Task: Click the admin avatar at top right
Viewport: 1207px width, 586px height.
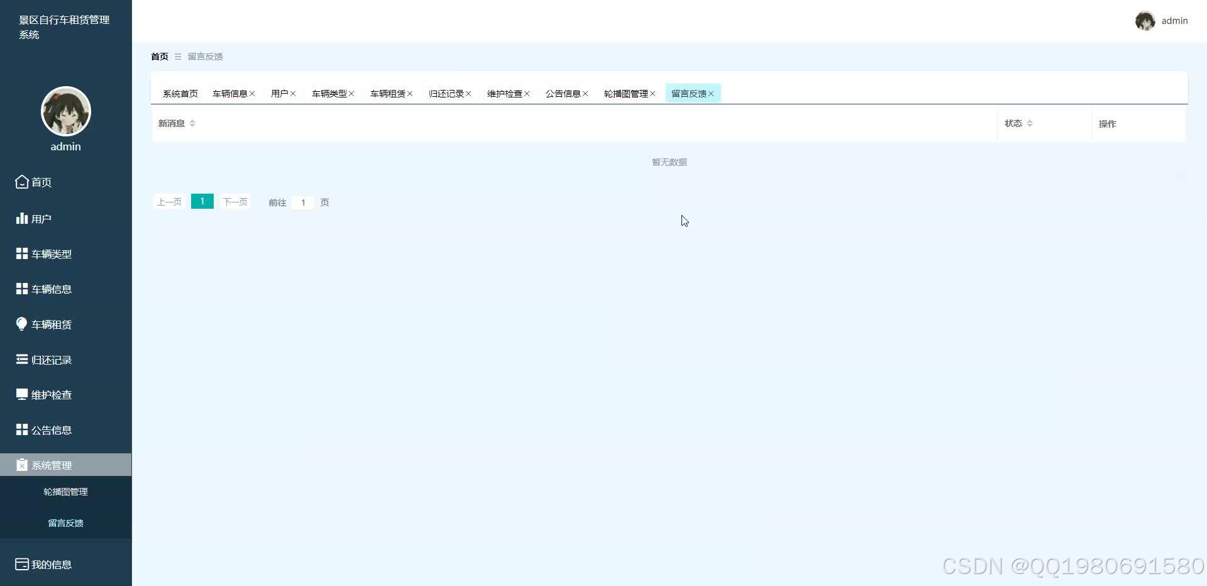Action: coord(1145,20)
